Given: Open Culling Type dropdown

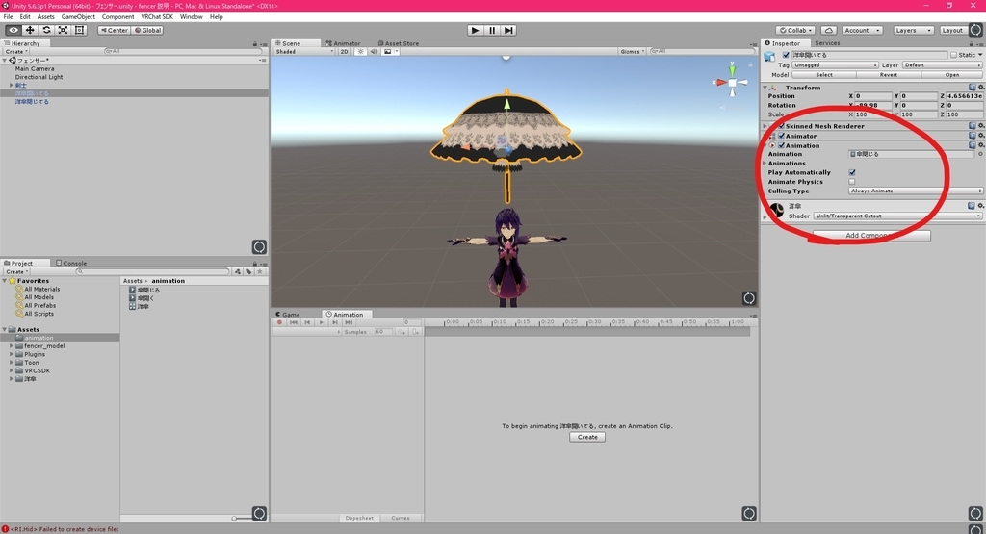Looking at the screenshot, I should coord(916,191).
